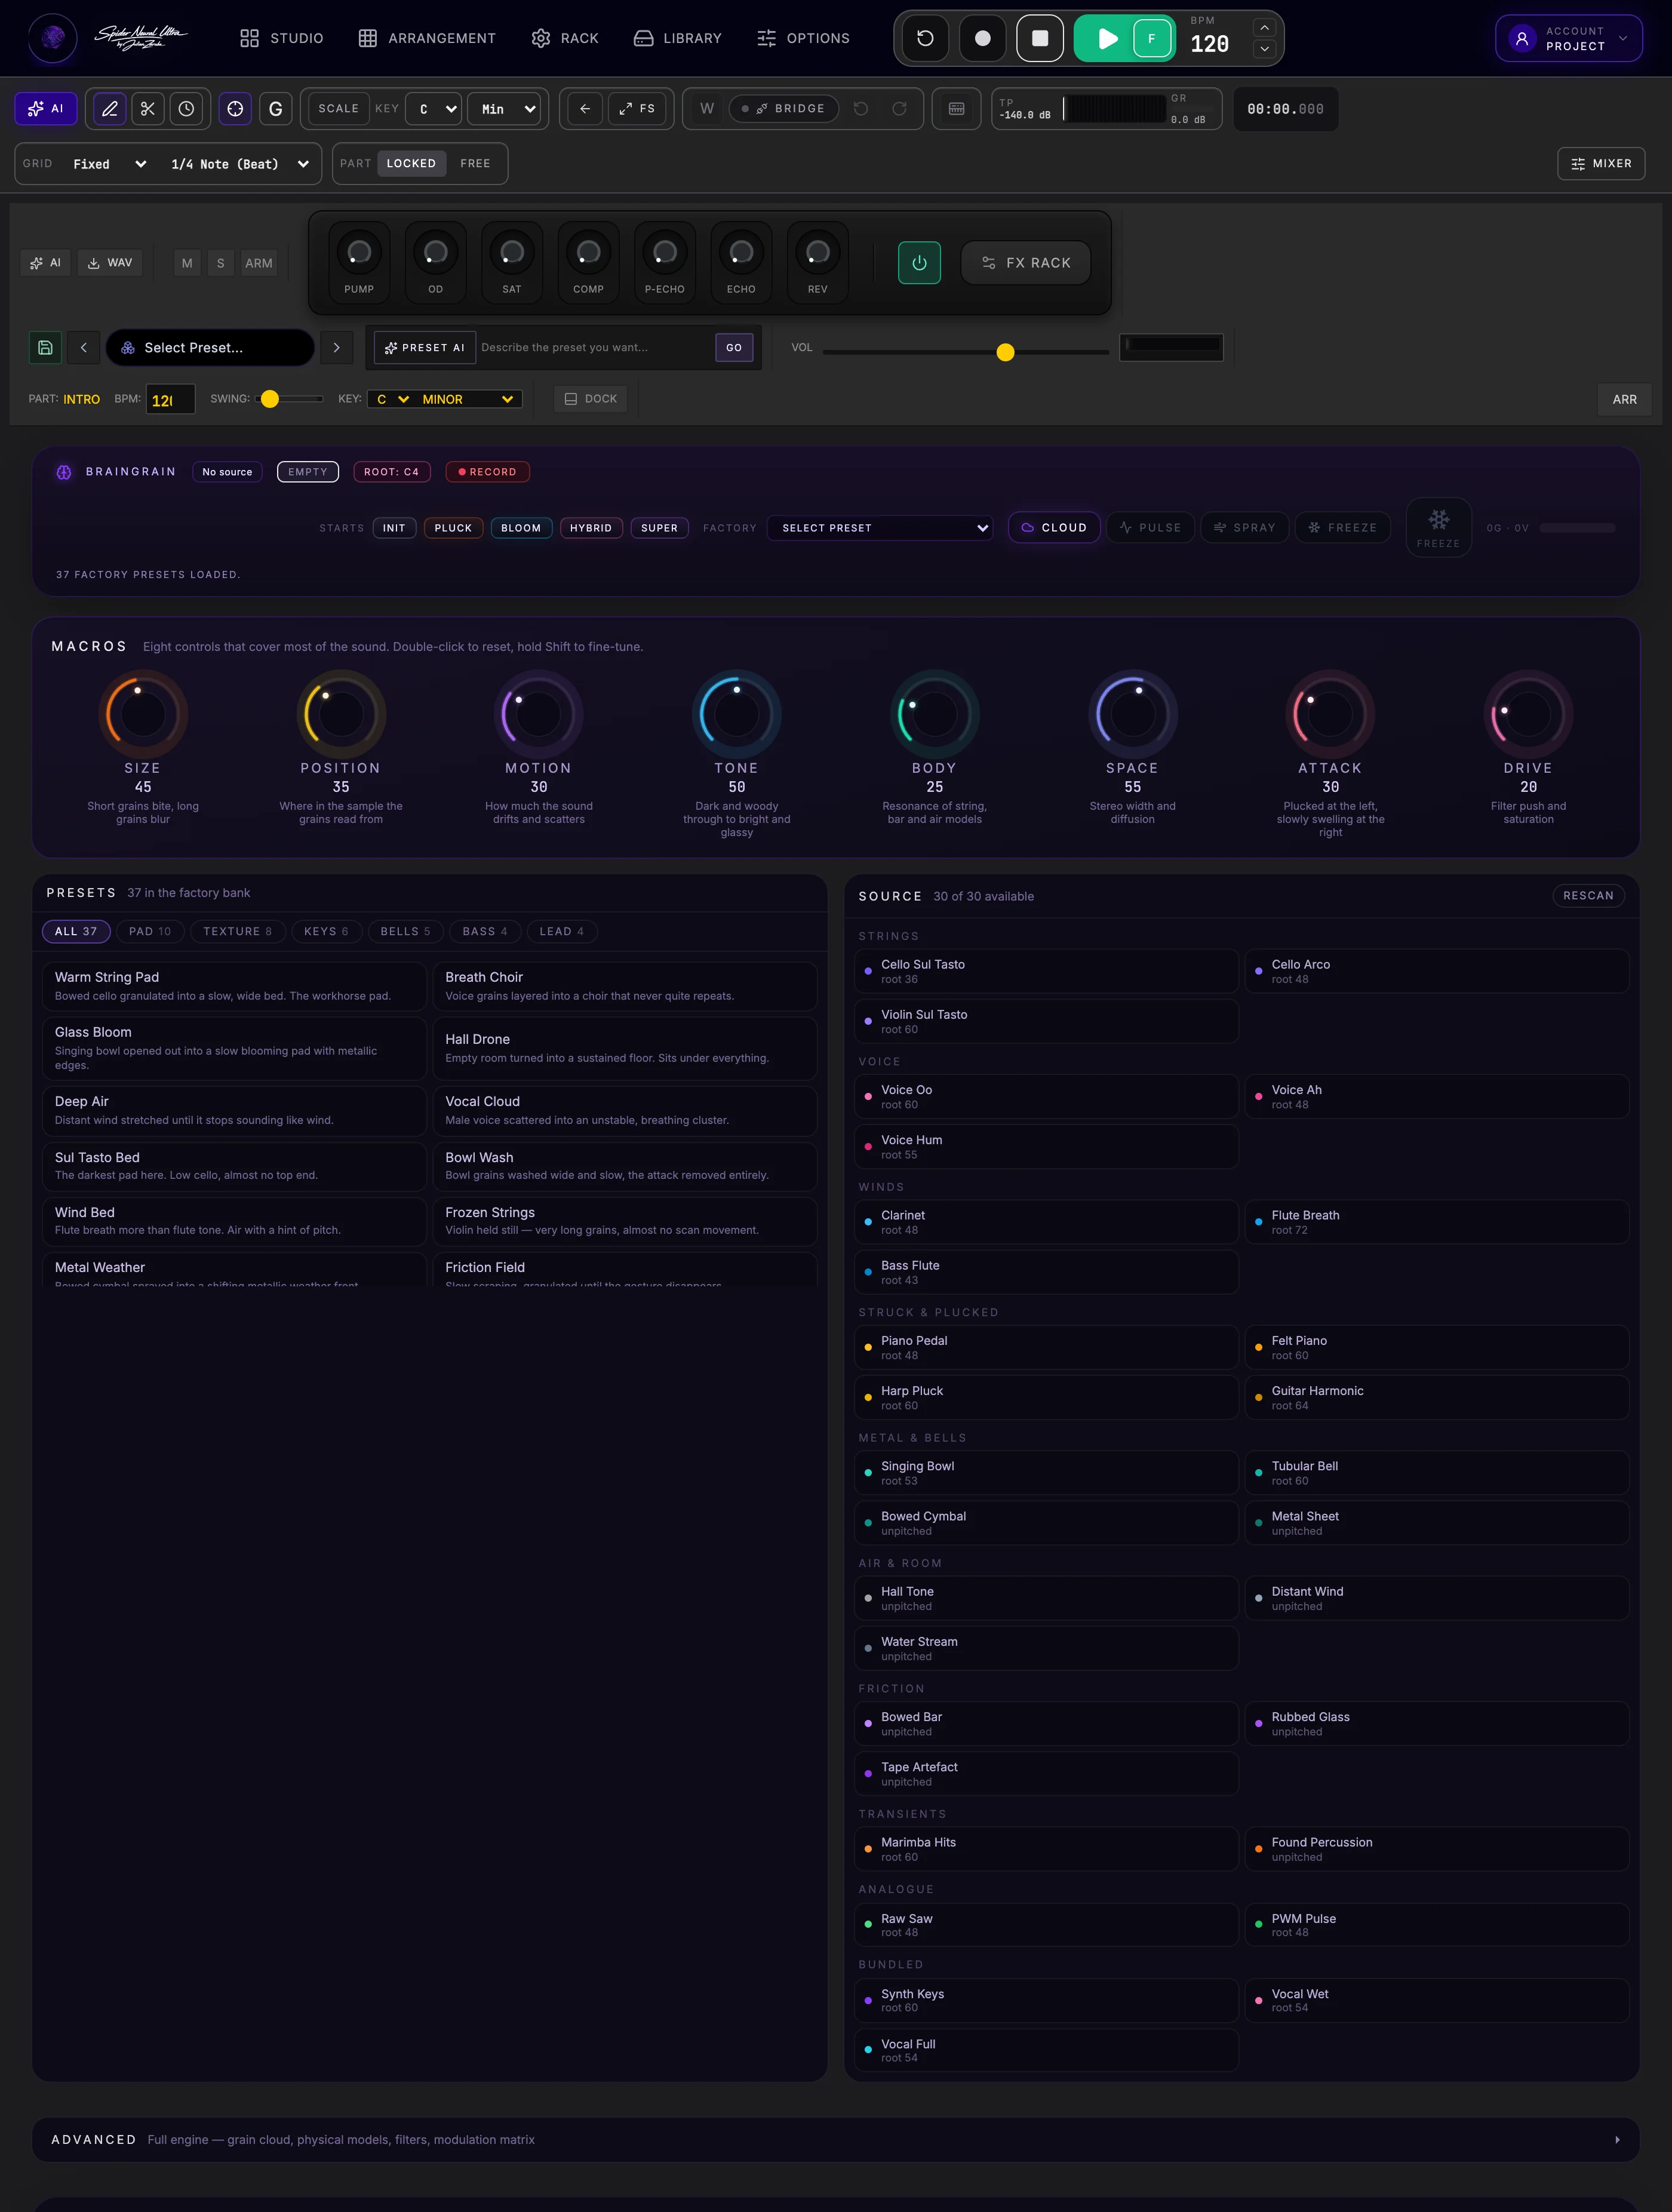Open the RACK tab

[565, 38]
